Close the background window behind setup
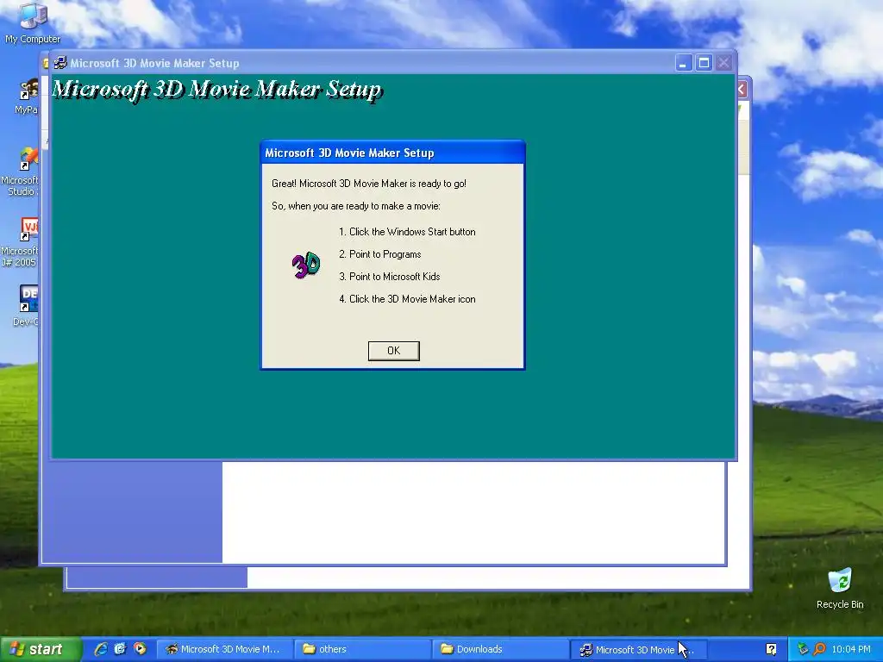883x662 pixels. (x=742, y=89)
